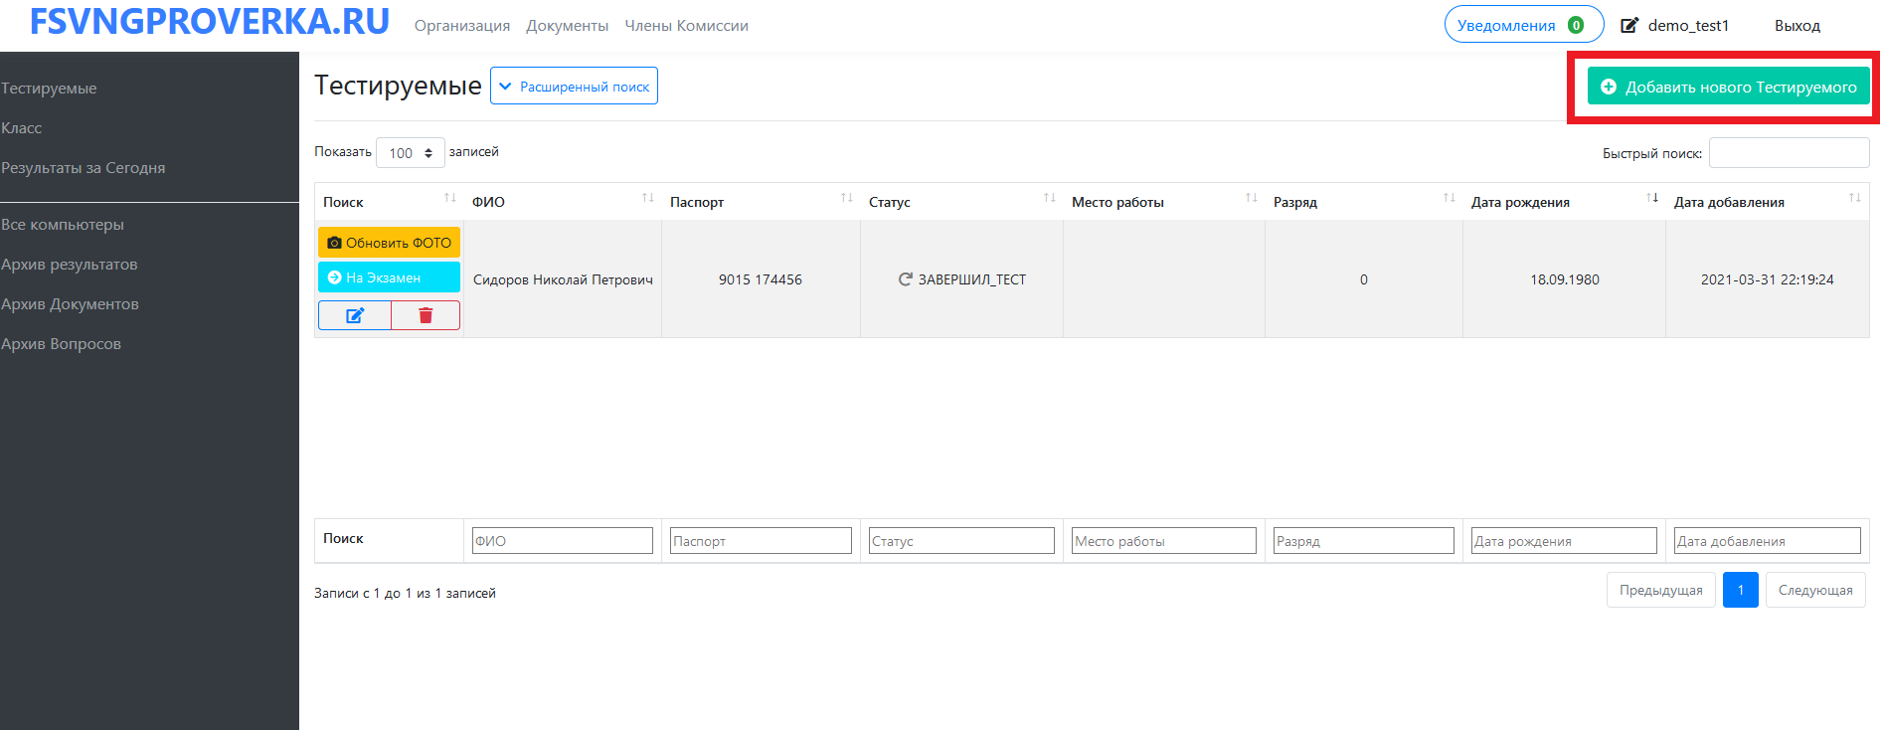Click Добавить нового Тестируемого button
This screenshot has width=1882, height=730.
1728,88
